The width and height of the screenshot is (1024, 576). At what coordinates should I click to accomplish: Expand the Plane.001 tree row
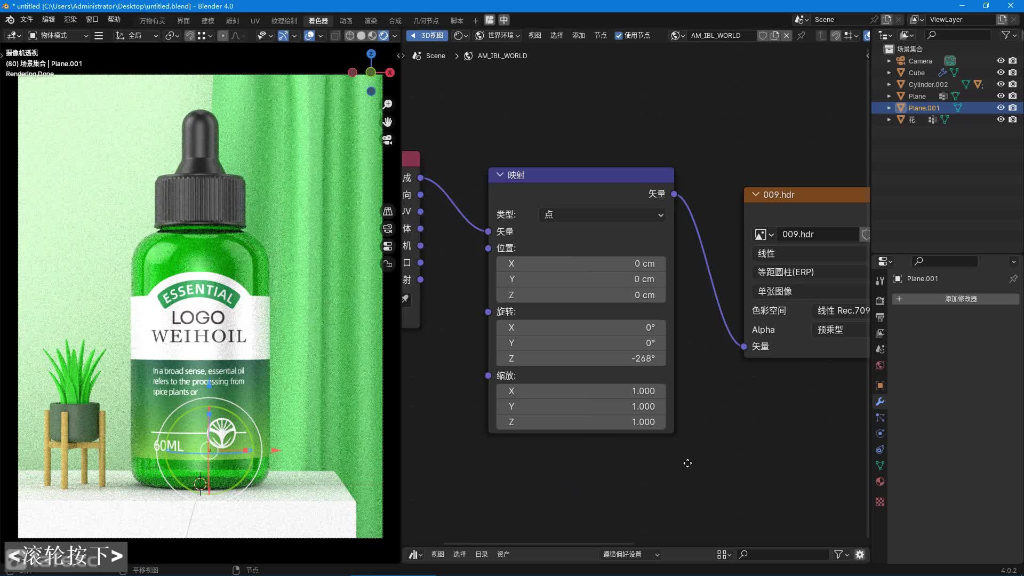click(x=889, y=108)
